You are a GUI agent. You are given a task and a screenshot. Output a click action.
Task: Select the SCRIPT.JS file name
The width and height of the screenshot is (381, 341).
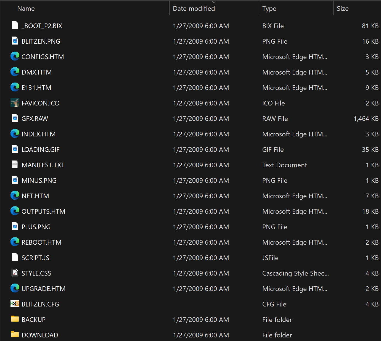[35, 258]
